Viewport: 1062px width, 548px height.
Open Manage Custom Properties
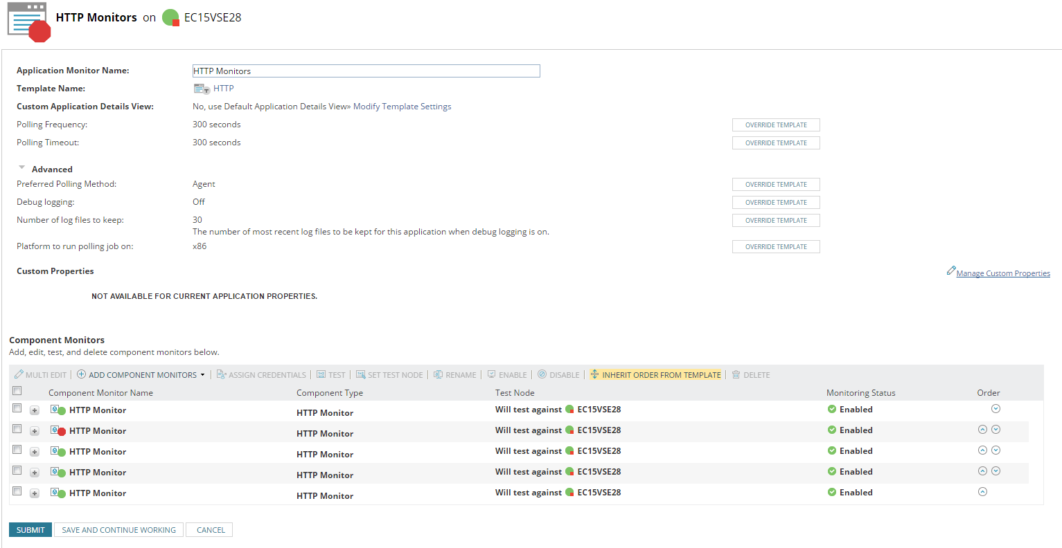[x=1003, y=273]
